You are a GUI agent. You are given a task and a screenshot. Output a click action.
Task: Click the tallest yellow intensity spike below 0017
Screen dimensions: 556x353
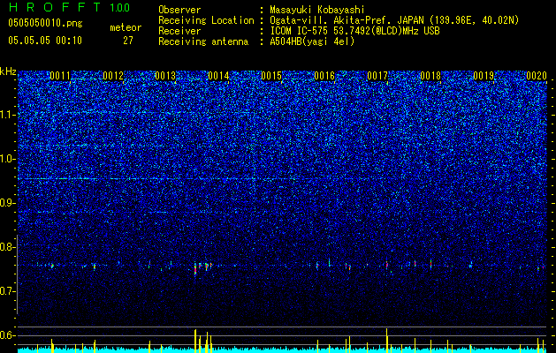[387, 341]
